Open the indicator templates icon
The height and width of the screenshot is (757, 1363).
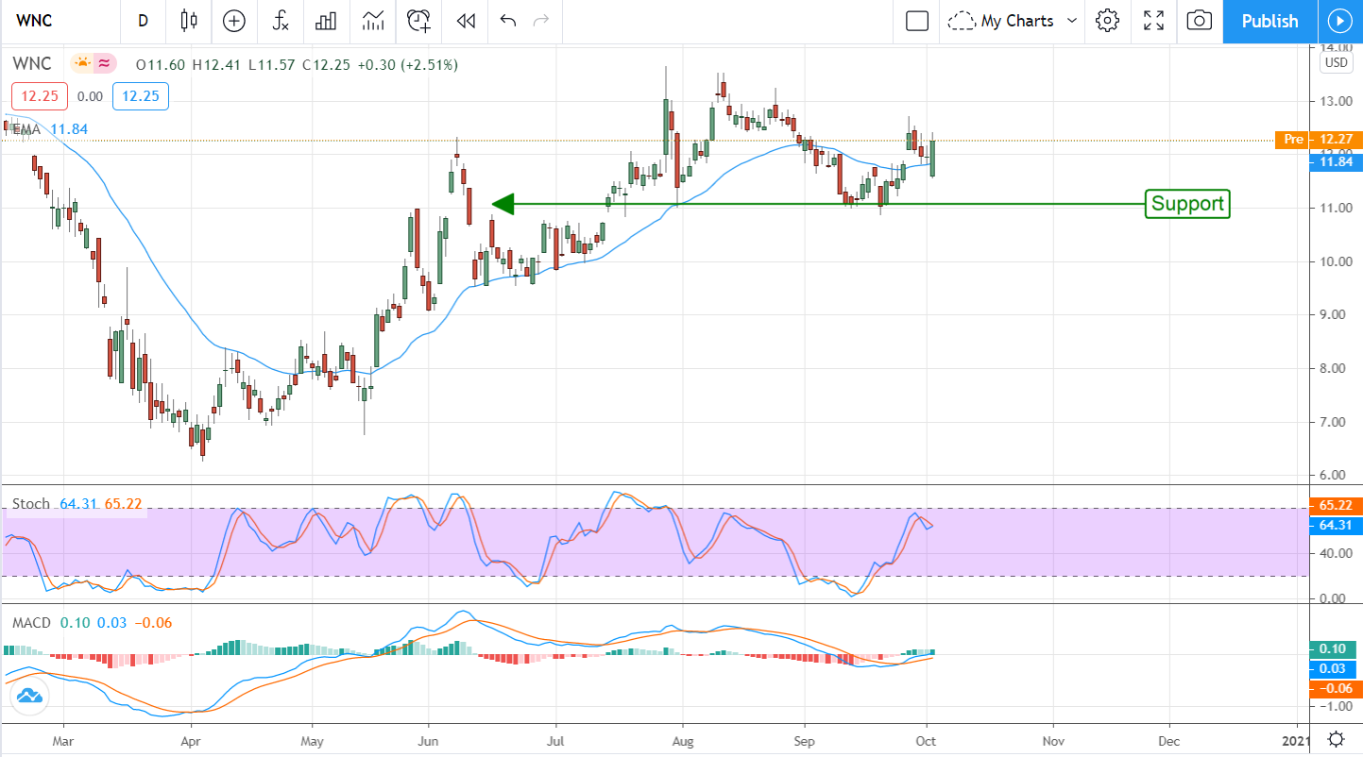coord(373,21)
